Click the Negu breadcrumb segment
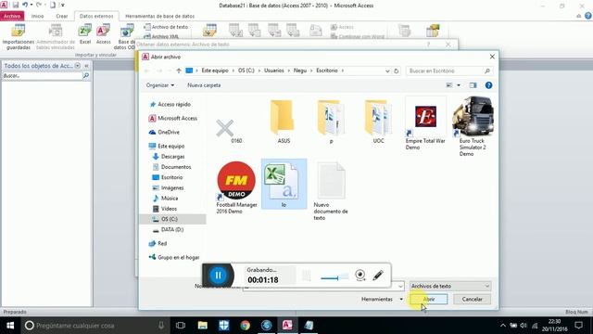593x334 pixels. pos(300,71)
